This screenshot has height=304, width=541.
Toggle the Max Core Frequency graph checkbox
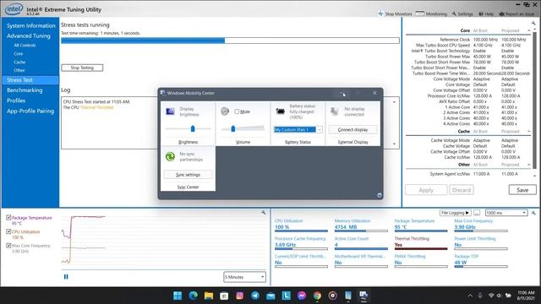pos(8,246)
